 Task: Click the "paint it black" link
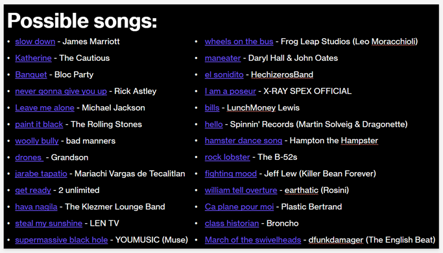point(39,124)
